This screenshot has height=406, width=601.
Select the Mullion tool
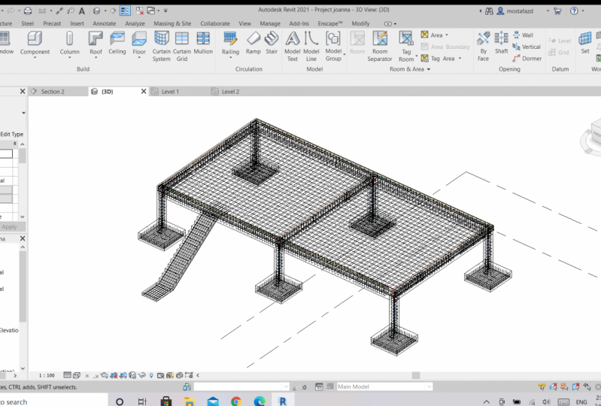(x=203, y=44)
